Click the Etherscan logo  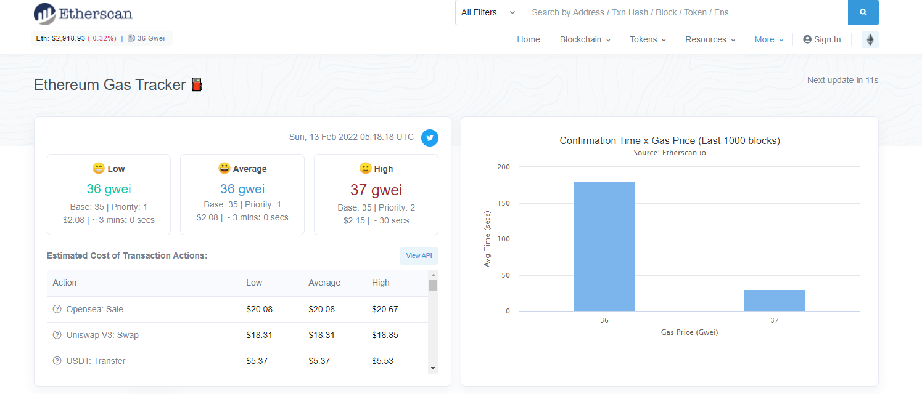click(x=83, y=13)
